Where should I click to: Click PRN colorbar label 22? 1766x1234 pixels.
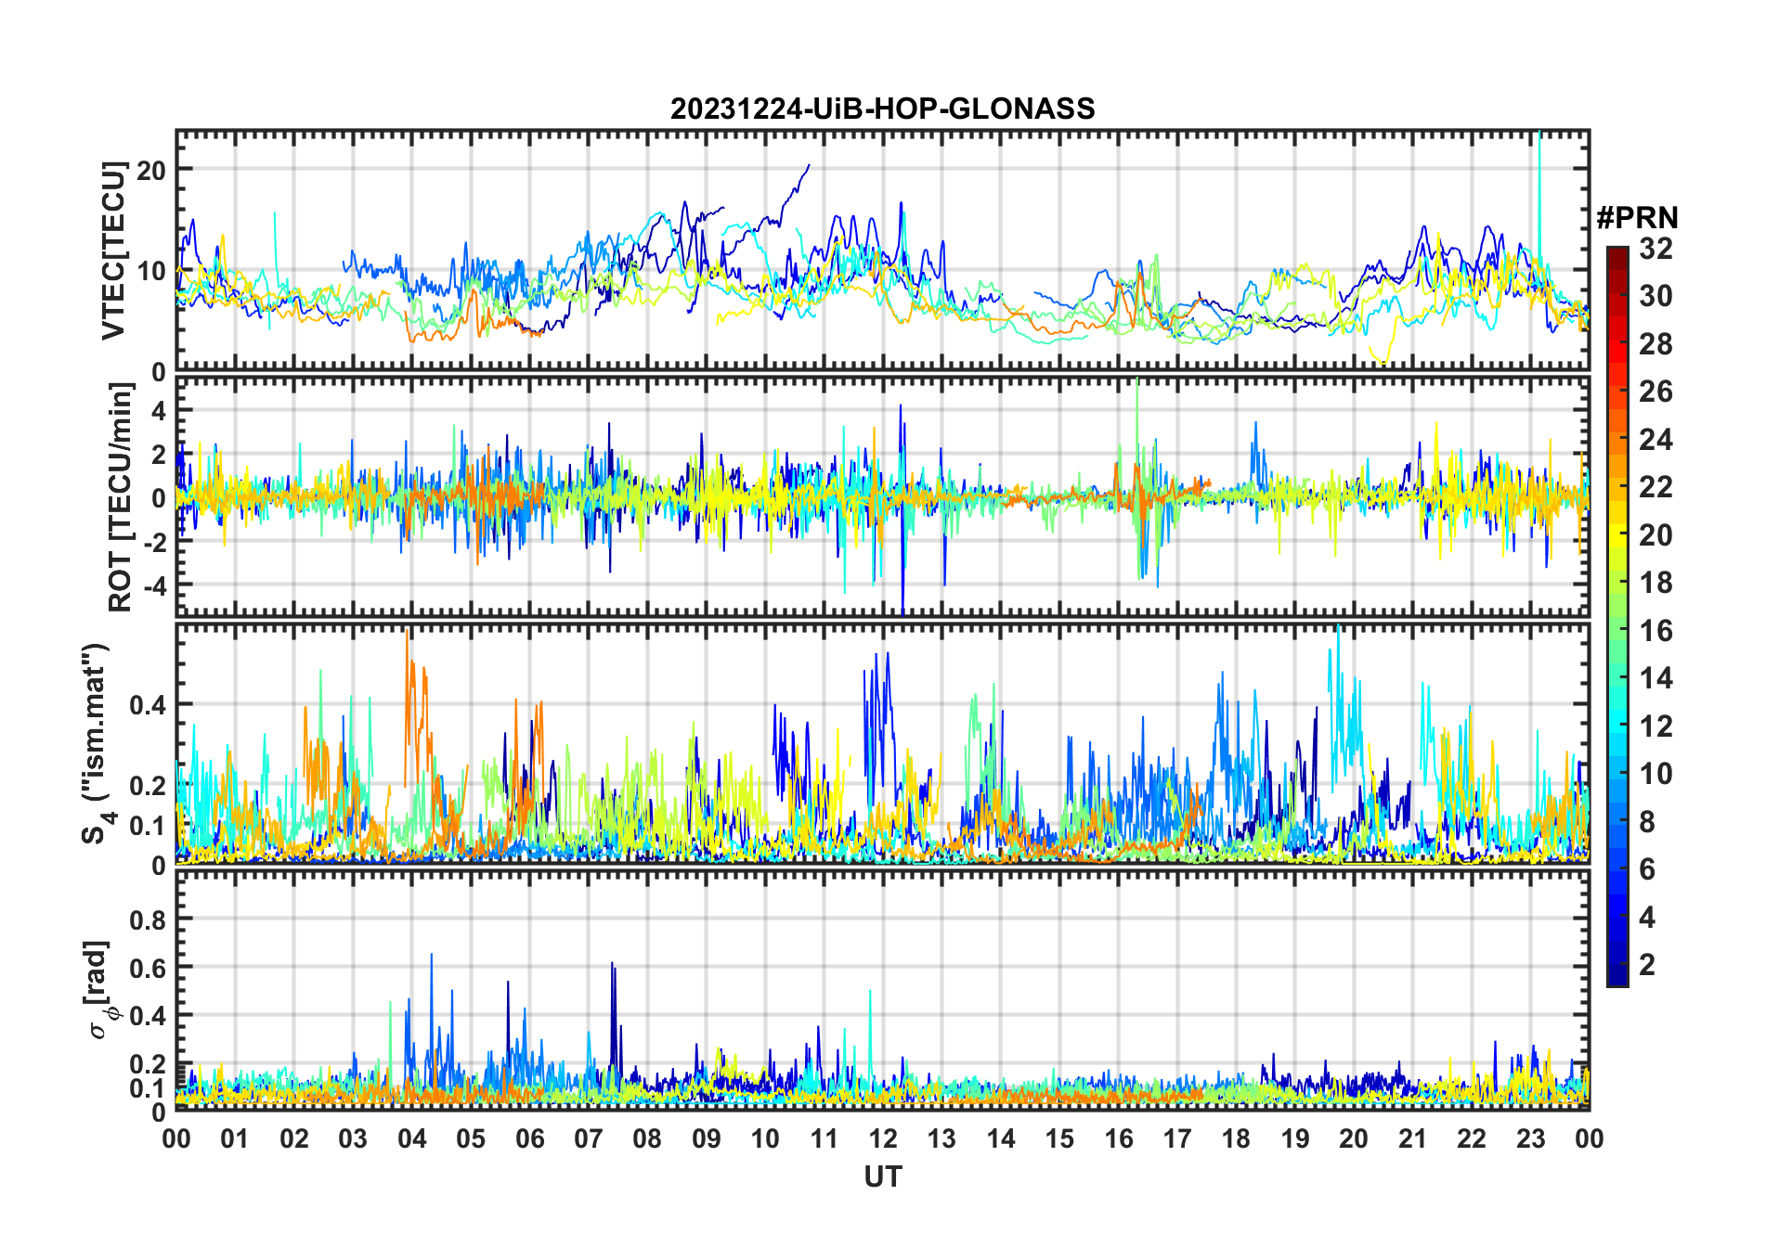pyautogui.click(x=1656, y=487)
